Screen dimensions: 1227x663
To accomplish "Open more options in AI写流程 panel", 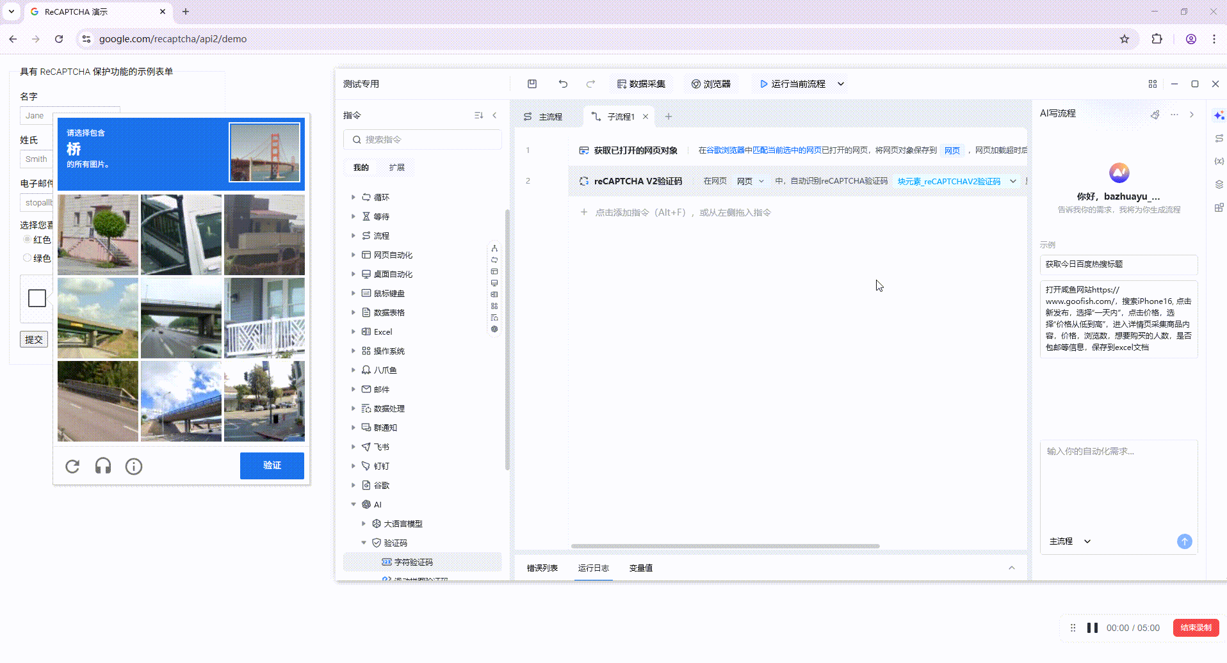I will (x=1174, y=115).
